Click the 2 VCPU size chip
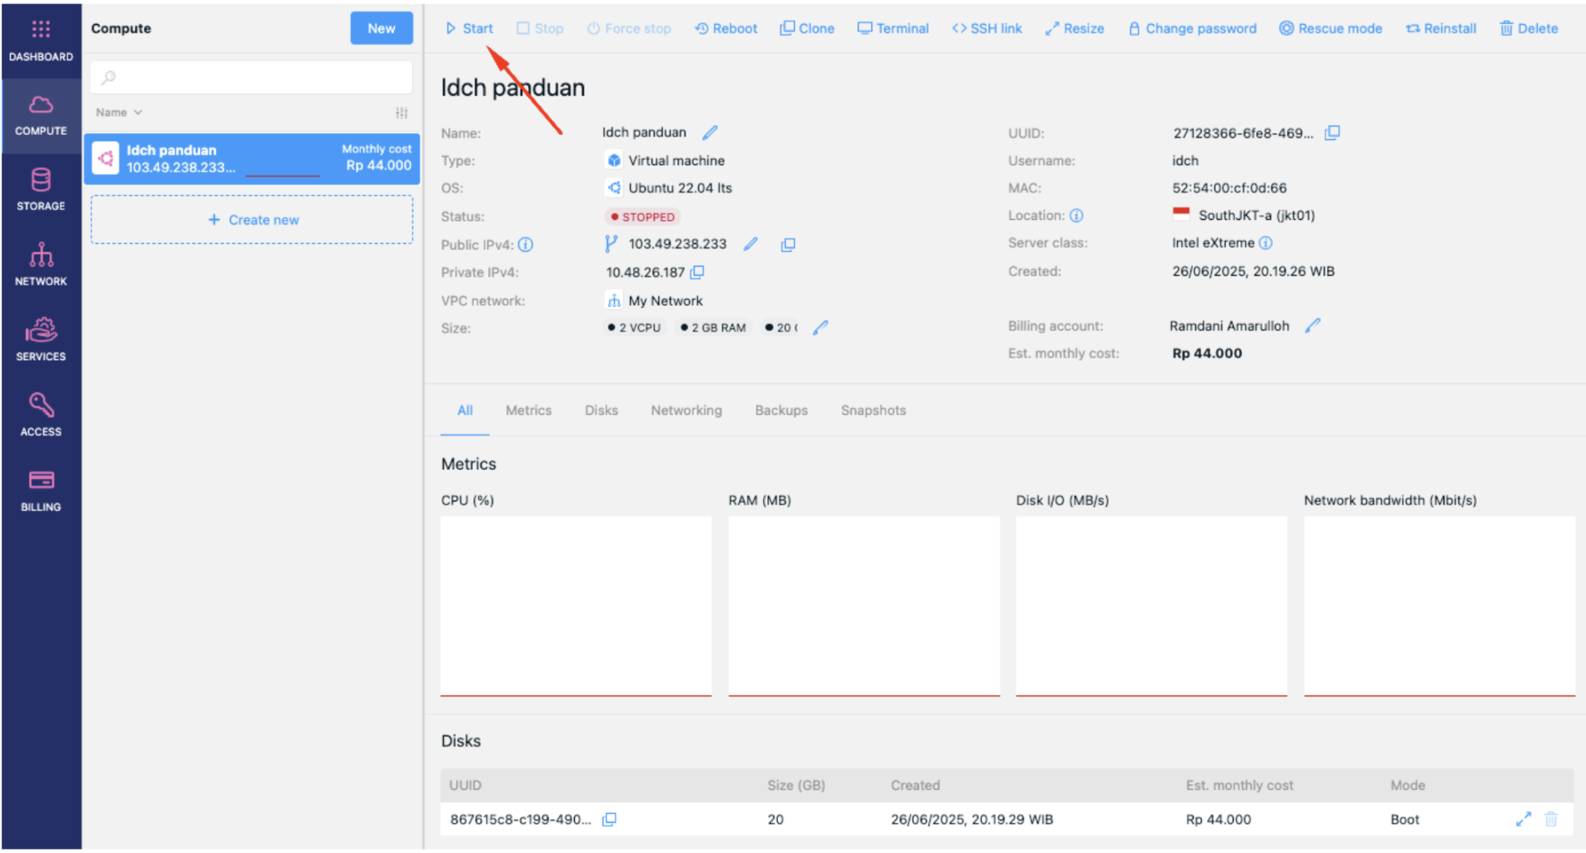This screenshot has width=1586, height=853. point(635,327)
